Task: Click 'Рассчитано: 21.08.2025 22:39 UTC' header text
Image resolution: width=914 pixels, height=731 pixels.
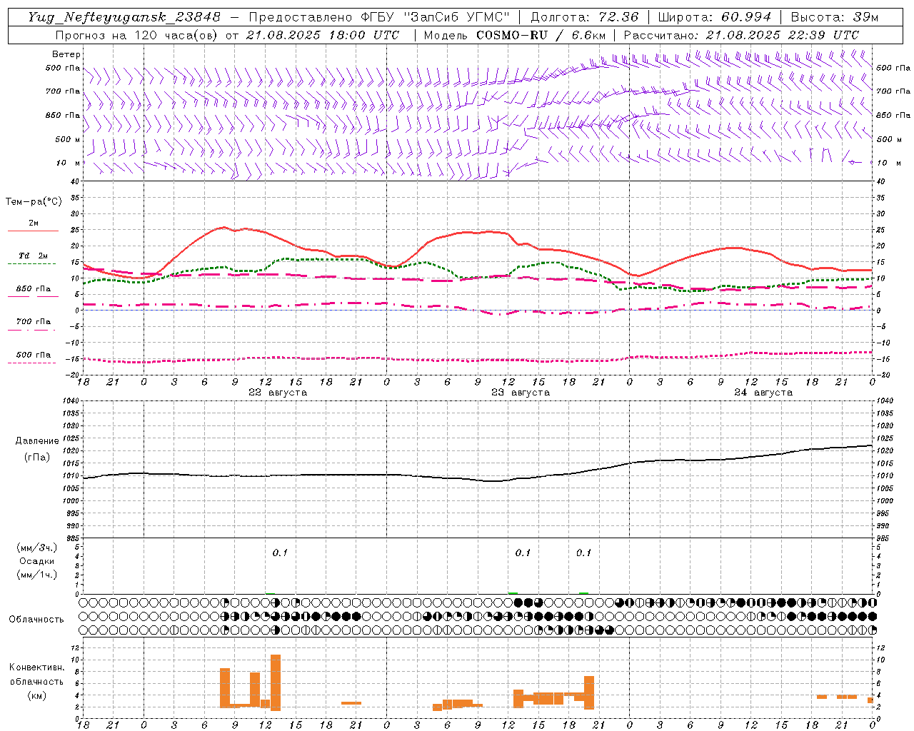Action: 741,35
